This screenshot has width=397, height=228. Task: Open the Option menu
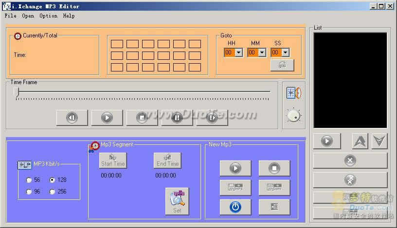tap(48, 16)
